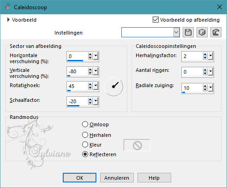The image size is (227, 188).
Task: Click the Verticale verschuiving value field
Action: [78, 71]
